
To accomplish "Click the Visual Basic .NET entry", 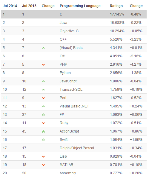I will click(x=74, y=106).
